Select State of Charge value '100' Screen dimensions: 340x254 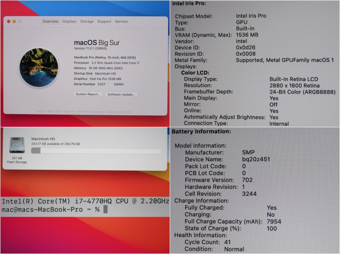click(x=272, y=228)
